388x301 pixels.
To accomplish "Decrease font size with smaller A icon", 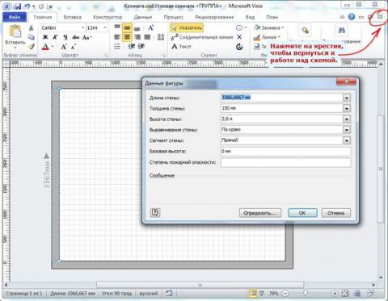I will [x=74, y=47].
